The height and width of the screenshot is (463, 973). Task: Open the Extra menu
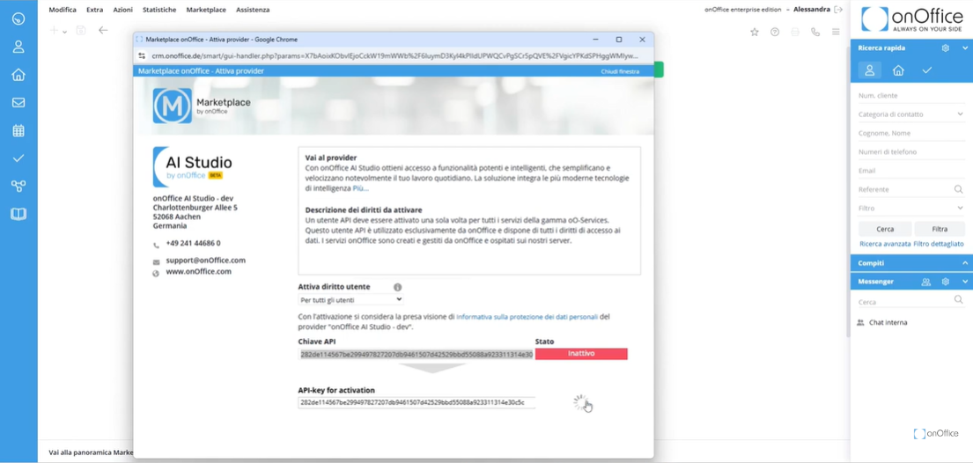(x=95, y=10)
